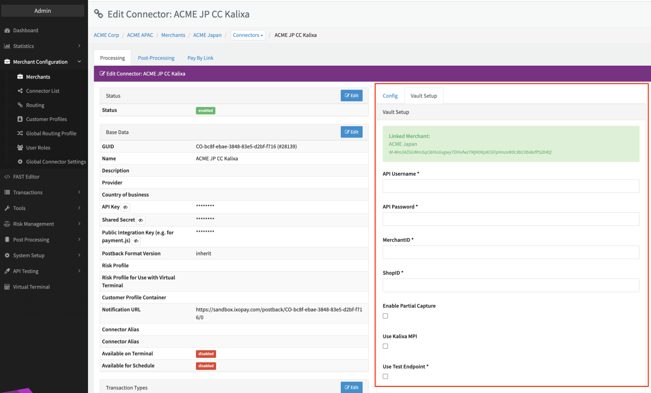This screenshot has width=651, height=393.
Task: Open the Connectors breadcrumb dropdown
Action: [248, 35]
